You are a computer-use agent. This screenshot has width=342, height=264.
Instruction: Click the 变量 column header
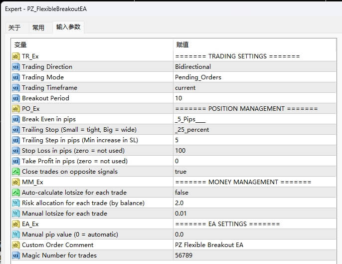pyautogui.click(x=20, y=45)
